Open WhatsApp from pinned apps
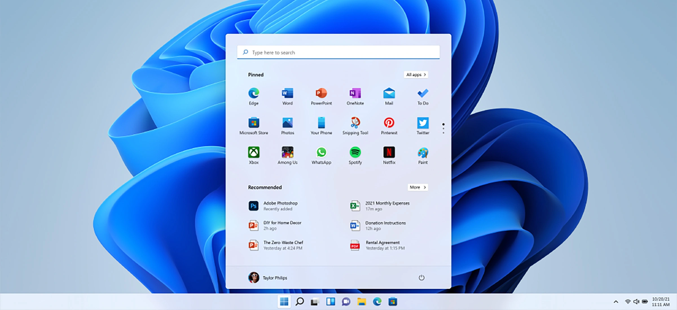 321,156
